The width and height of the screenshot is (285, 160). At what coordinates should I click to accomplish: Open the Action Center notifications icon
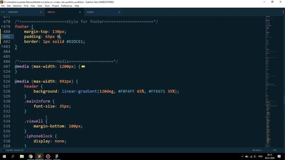click(x=279, y=156)
